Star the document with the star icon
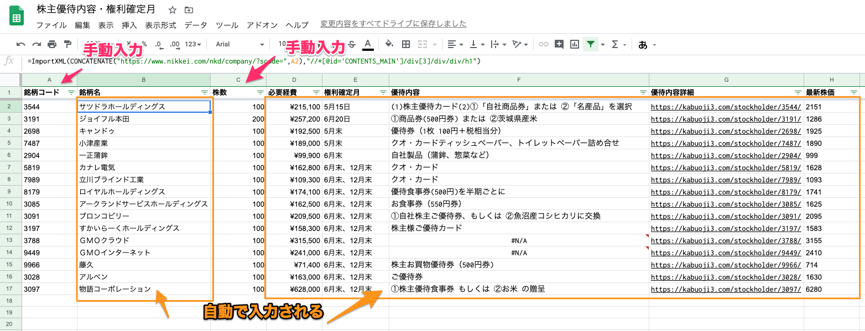Viewport: 865px width, 331px height. [x=173, y=10]
